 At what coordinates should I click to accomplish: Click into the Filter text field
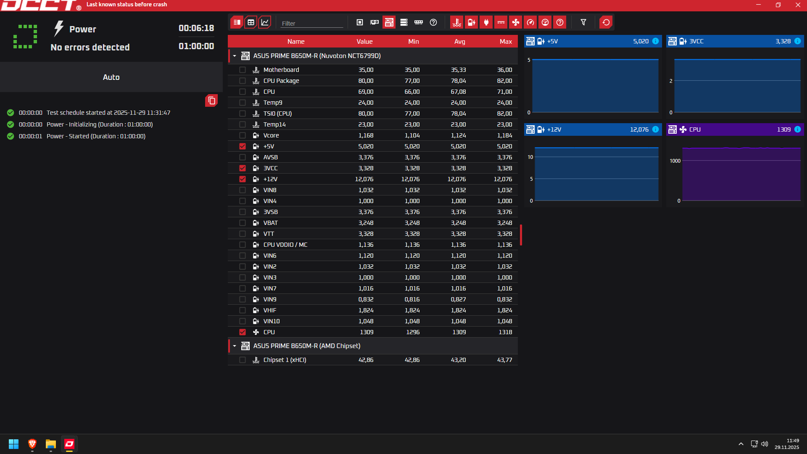[311, 24]
